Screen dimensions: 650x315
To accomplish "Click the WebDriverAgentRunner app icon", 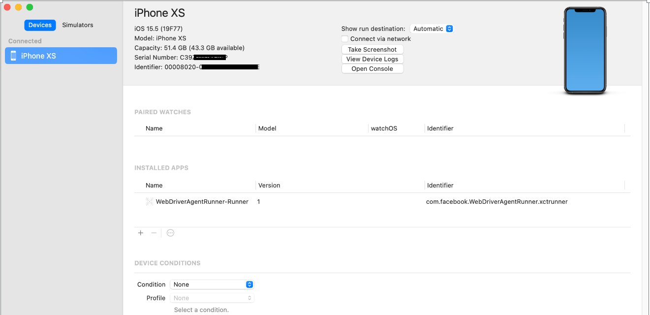I will (x=150, y=201).
